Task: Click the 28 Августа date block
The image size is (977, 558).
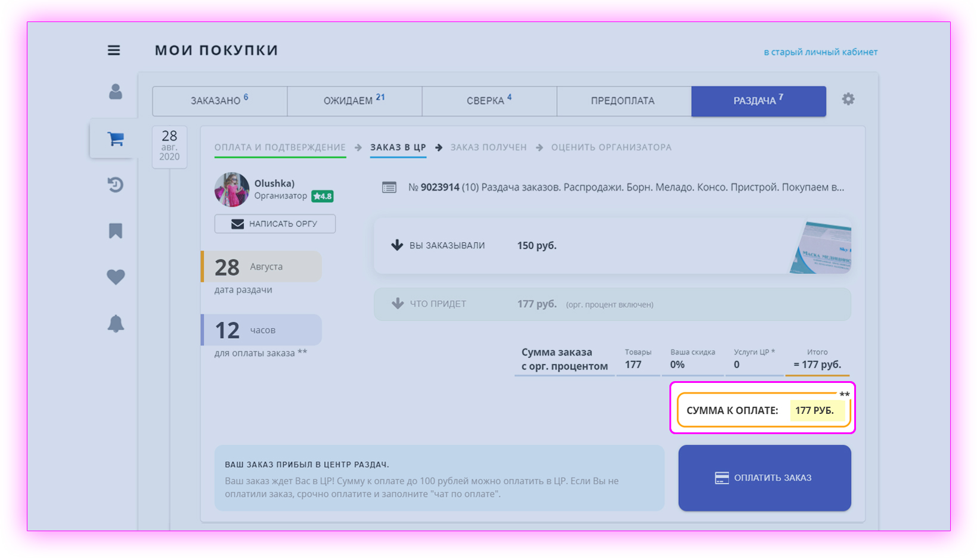Action: 262,267
